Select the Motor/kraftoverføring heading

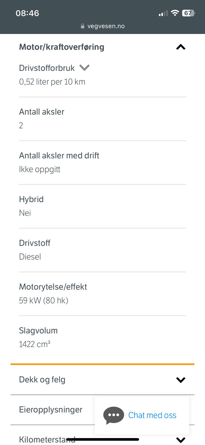[62, 47]
